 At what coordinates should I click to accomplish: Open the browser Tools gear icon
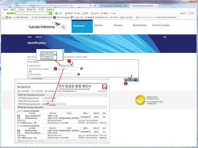tap(194, 5)
